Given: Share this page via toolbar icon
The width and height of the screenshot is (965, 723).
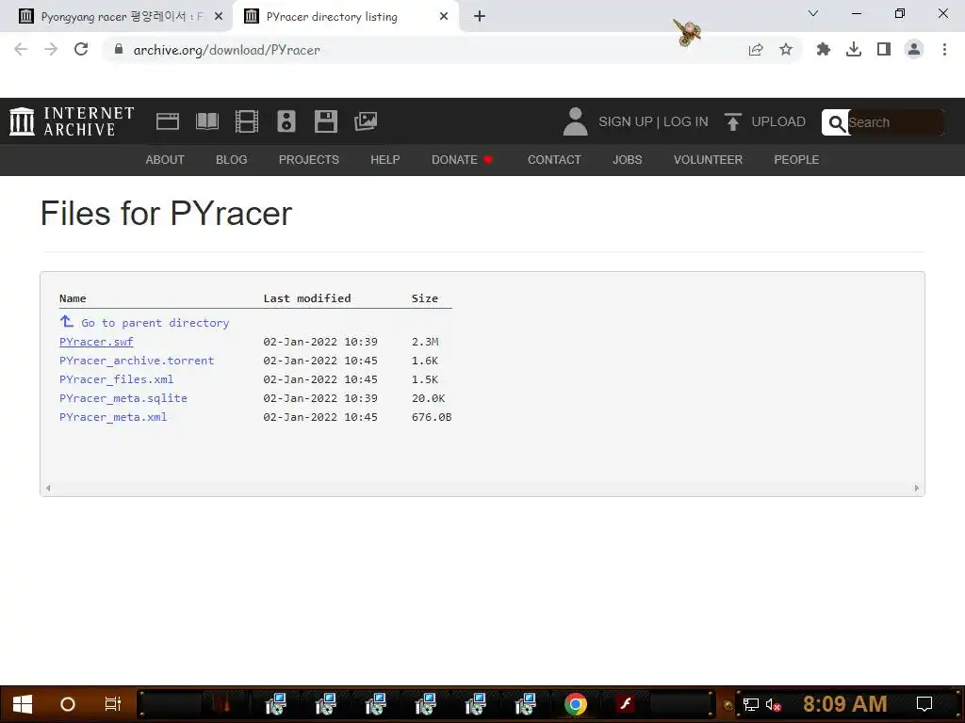Looking at the screenshot, I should [756, 49].
